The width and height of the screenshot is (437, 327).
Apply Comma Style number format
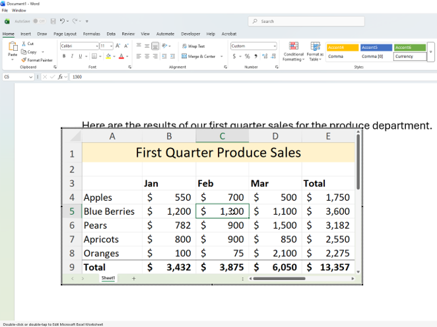tap(256, 56)
